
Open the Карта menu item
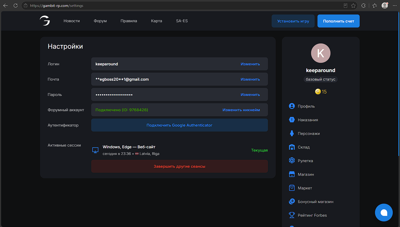pyautogui.click(x=156, y=21)
